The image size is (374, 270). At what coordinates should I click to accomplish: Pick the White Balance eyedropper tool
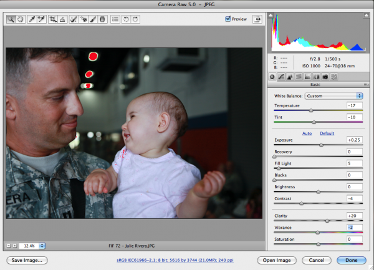[32, 19]
